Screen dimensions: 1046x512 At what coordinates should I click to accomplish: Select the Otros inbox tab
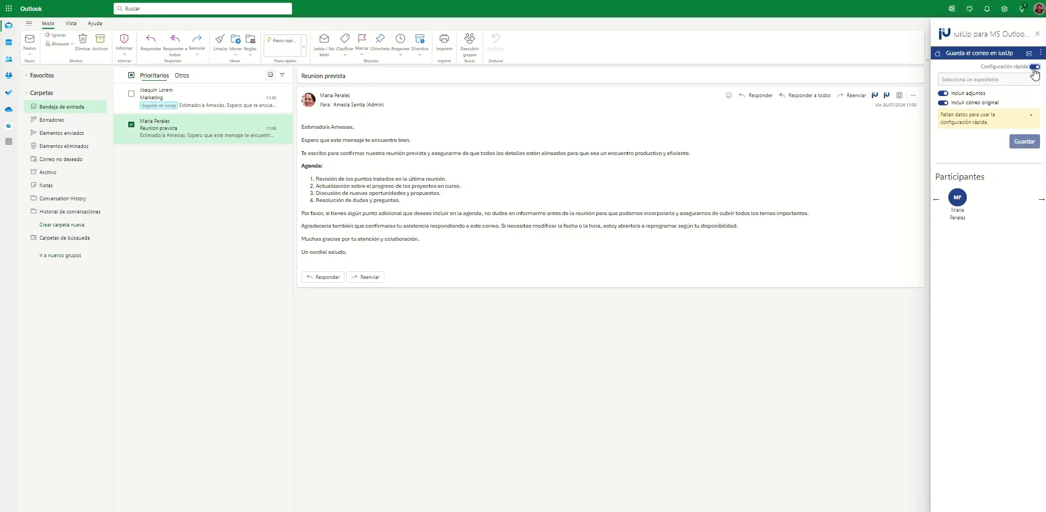click(182, 75)
